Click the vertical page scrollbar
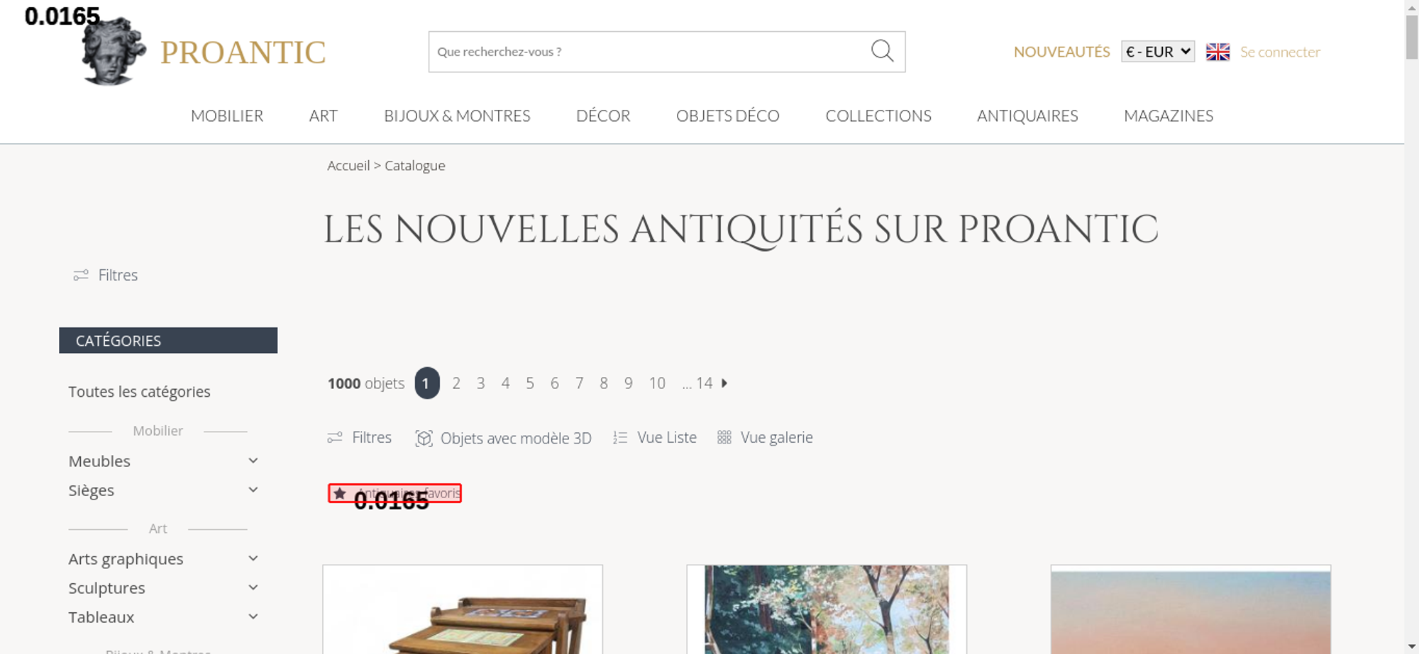Image resolution: width=1419 pixels, height=654 pixels. (1412, 327)
